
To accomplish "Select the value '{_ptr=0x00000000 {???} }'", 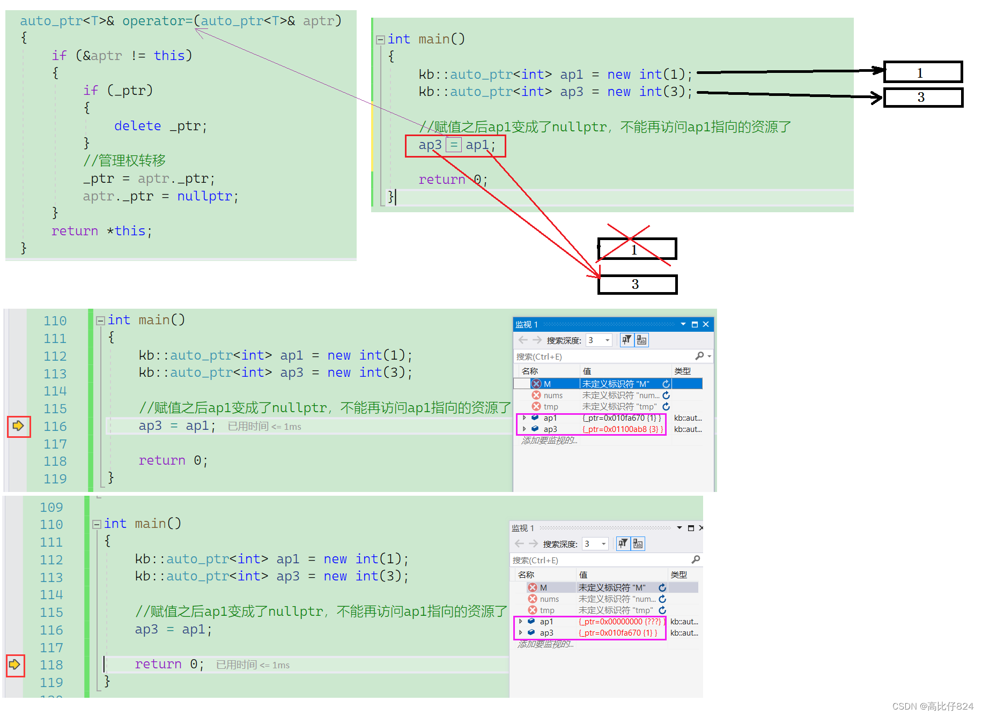I will [x=622, y=622].
